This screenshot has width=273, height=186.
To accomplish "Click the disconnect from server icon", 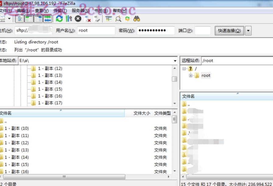I will [x=88, y=19].
